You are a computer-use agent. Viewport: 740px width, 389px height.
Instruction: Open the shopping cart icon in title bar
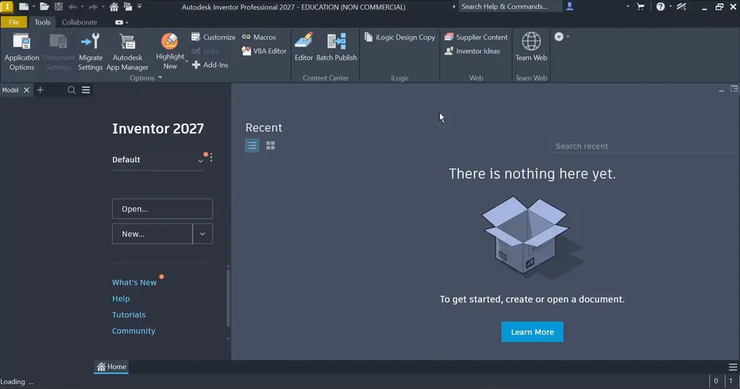640,6
